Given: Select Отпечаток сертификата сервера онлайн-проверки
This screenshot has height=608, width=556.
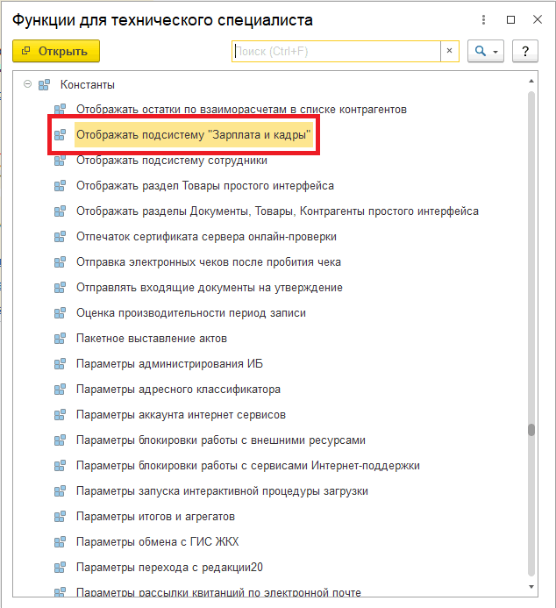Looking at the screenshot, I should tap(206, 237).
